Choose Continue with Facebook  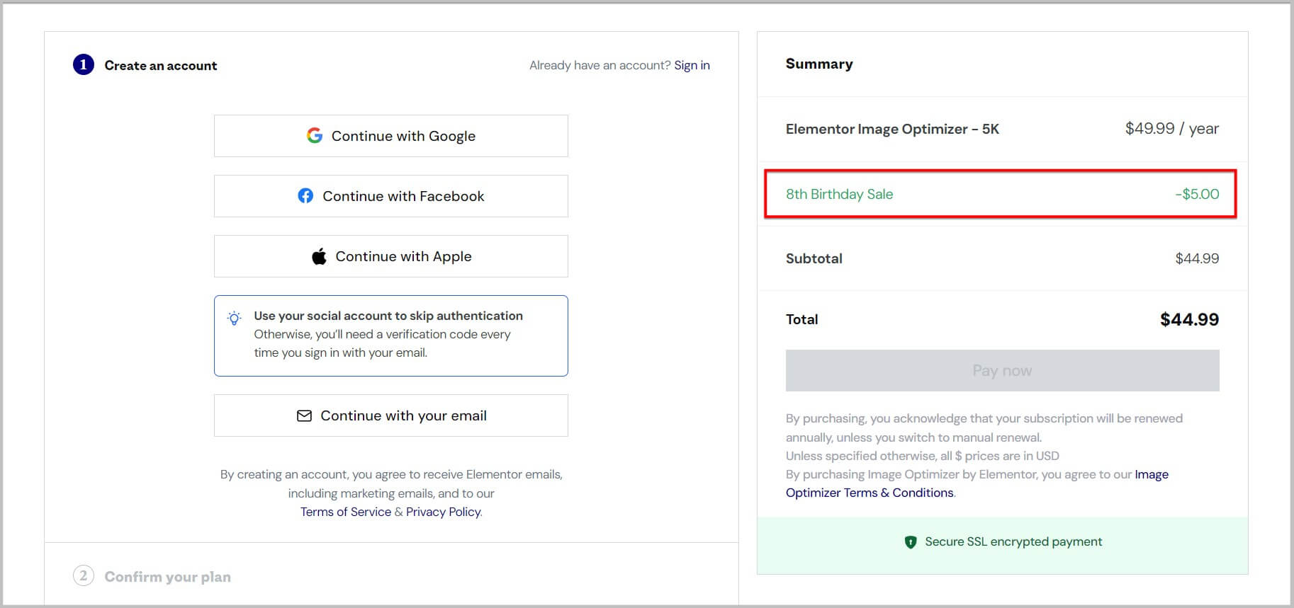tap(391, 196)
